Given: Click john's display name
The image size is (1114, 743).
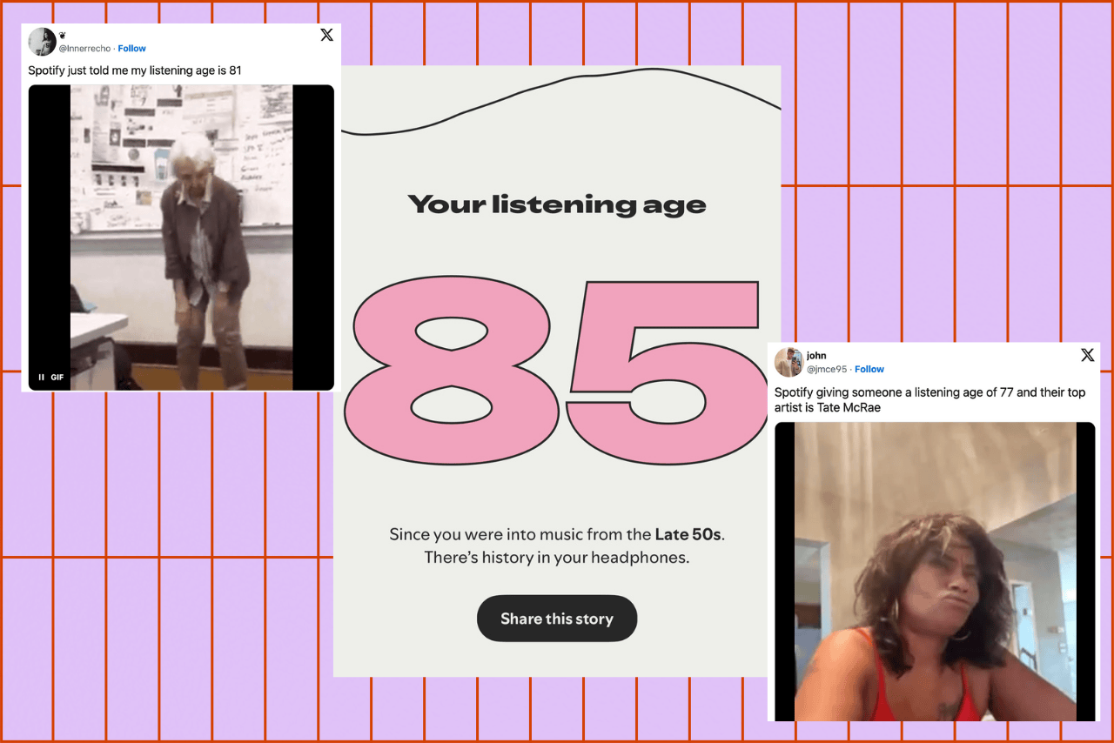Looking at the screenshot, I should pos(816,355).
